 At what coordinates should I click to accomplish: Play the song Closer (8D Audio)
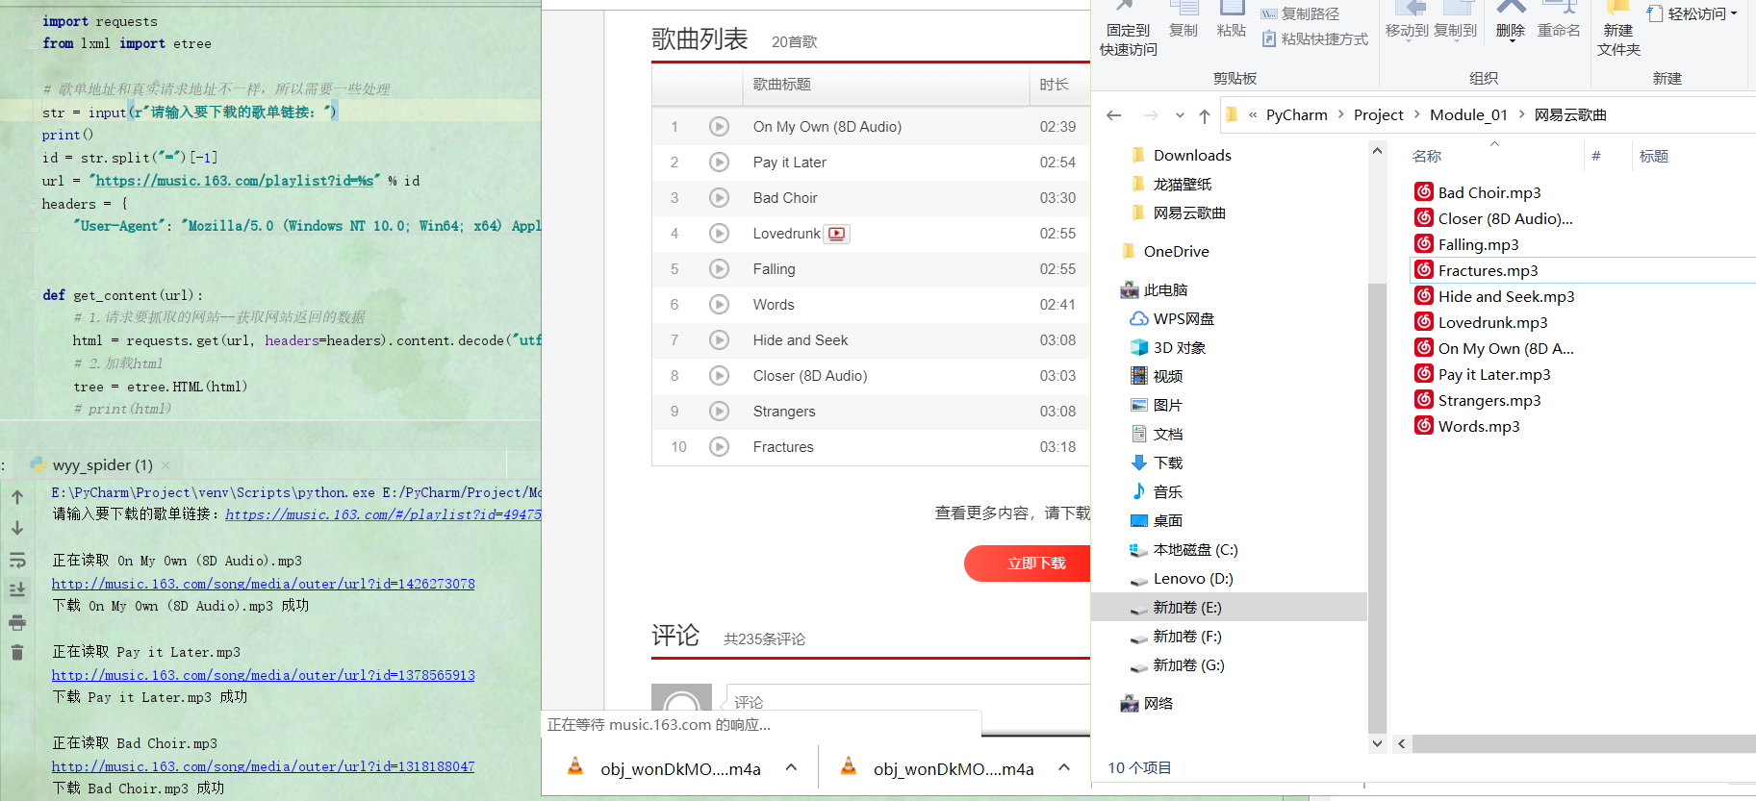[x=719, y=376]
